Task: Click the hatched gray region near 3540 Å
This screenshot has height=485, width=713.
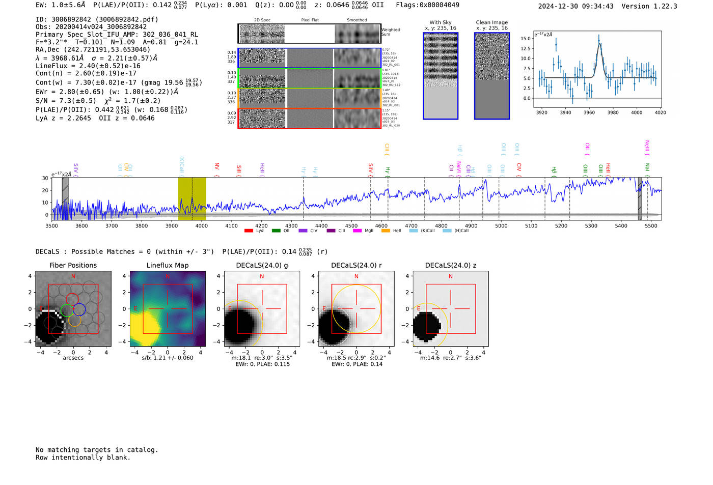Action: (x=65, y=198)
